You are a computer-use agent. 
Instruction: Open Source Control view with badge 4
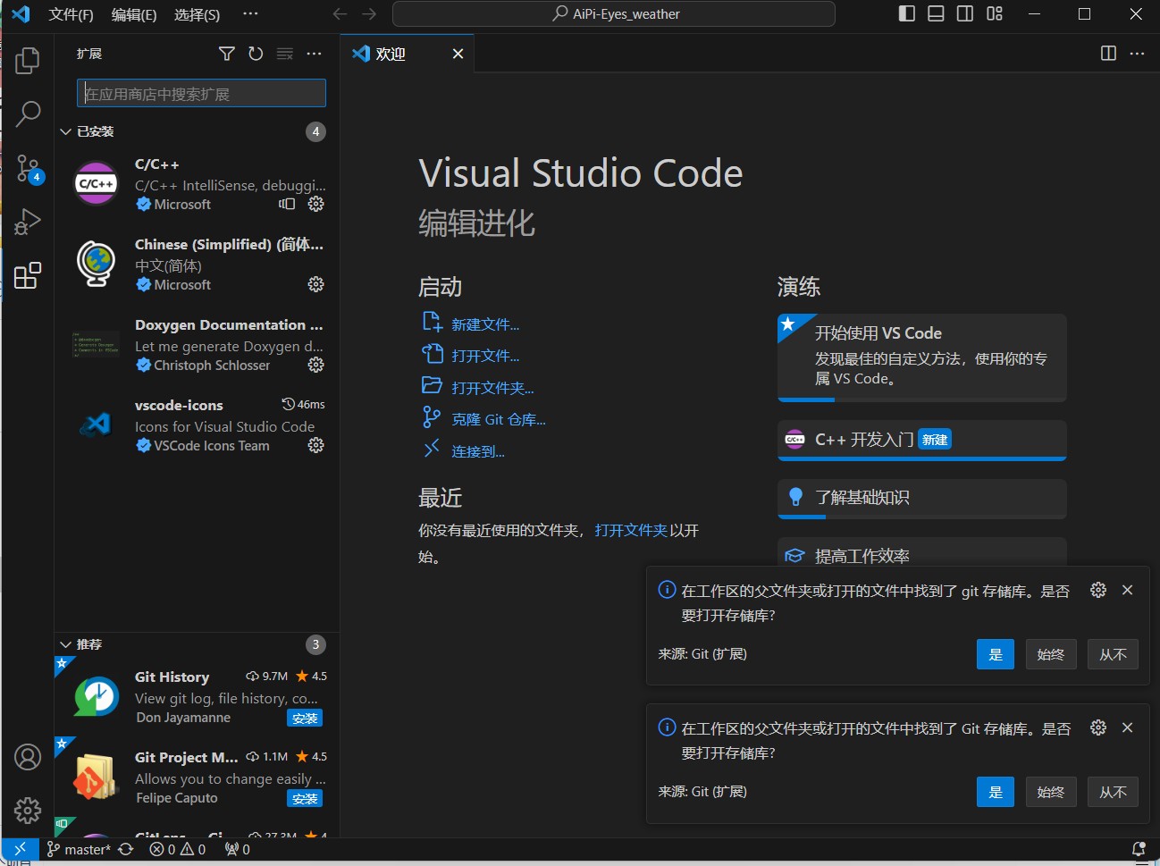click(28, 168)
